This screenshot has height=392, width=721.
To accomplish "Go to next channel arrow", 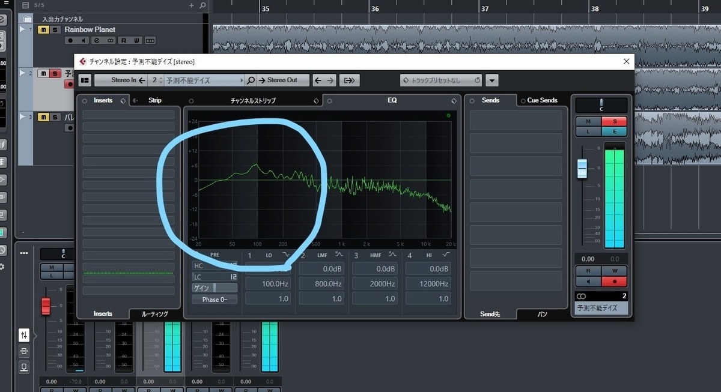I will pos(330,80).
